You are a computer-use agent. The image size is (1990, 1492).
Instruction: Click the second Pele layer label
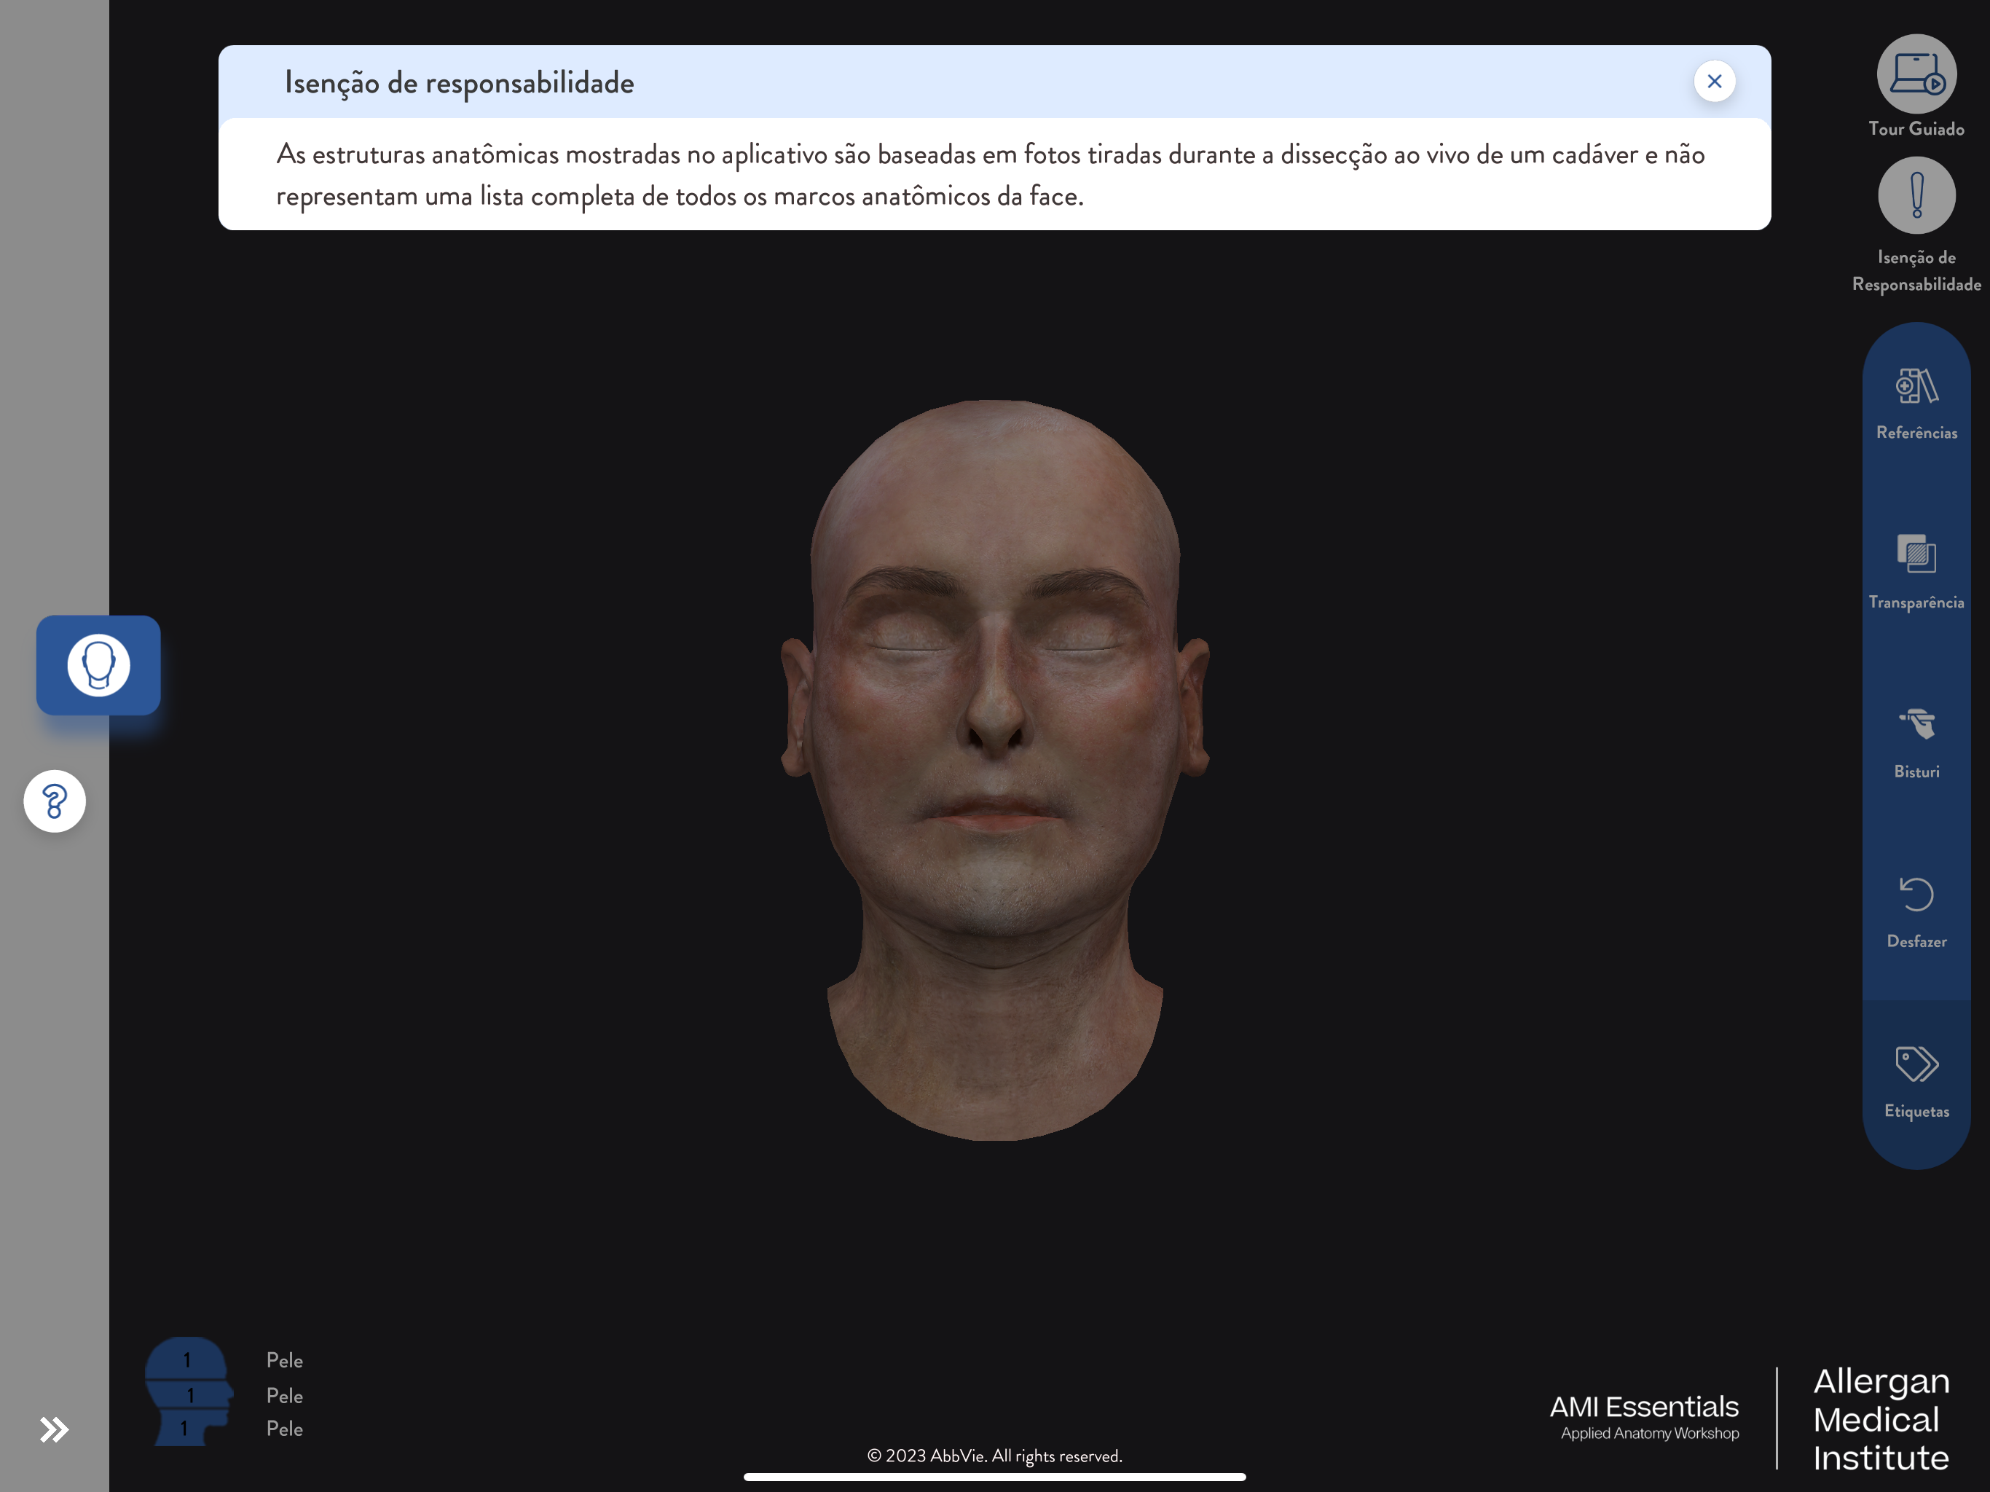click(x=284, y=1396)
